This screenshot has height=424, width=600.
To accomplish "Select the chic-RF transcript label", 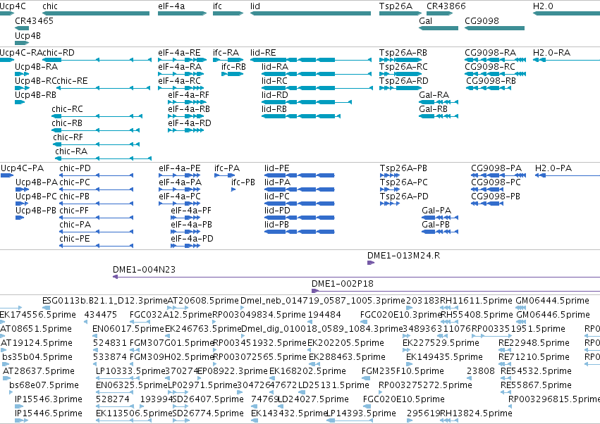I will [68, 137].
